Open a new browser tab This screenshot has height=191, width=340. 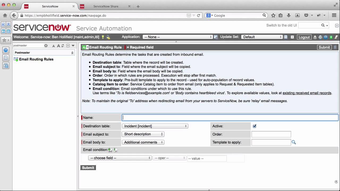tap(138, 6)
